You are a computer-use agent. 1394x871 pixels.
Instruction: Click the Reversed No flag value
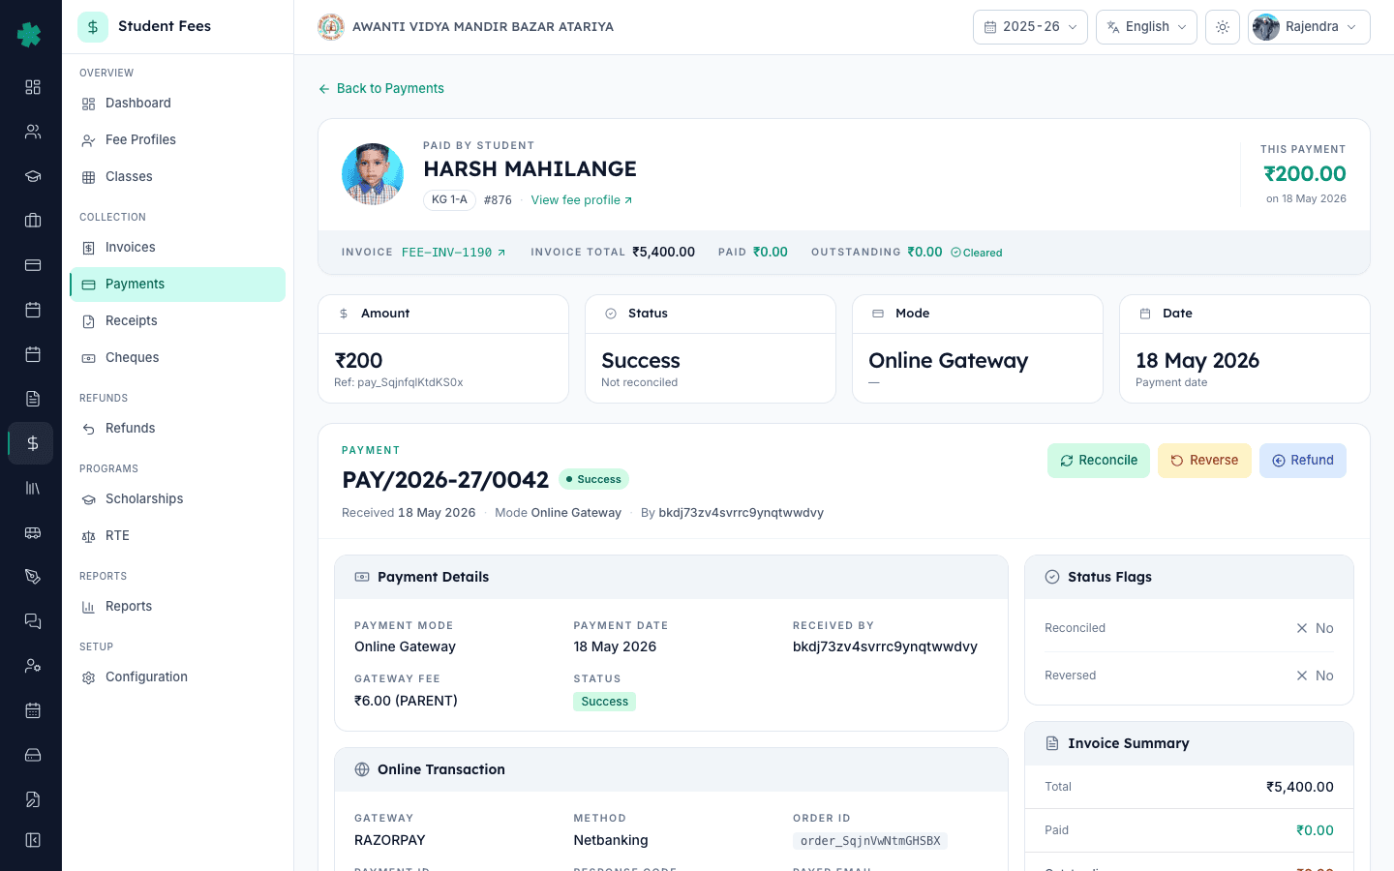(1315, 676)
